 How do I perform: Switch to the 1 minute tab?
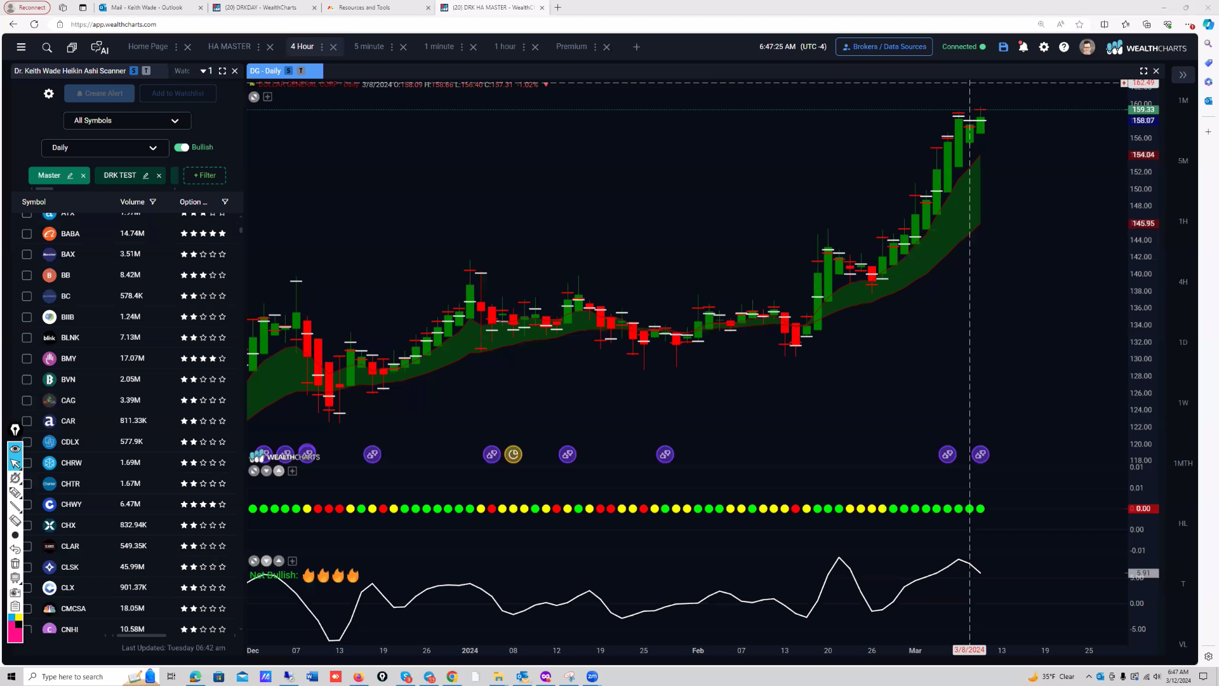pos(439,46)
